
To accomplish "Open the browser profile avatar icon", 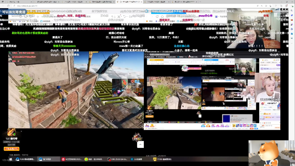I will (x=287, y=6).
